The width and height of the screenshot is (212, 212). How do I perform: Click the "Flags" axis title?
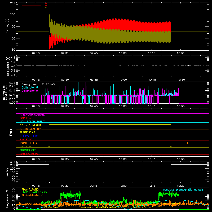11,132
